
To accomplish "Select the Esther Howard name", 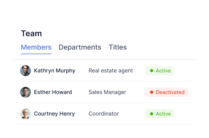I will tap(53, 92).
